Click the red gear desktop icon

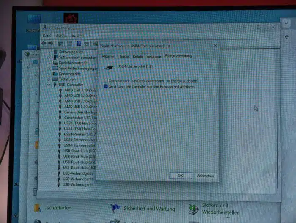(x=71, y=18)
